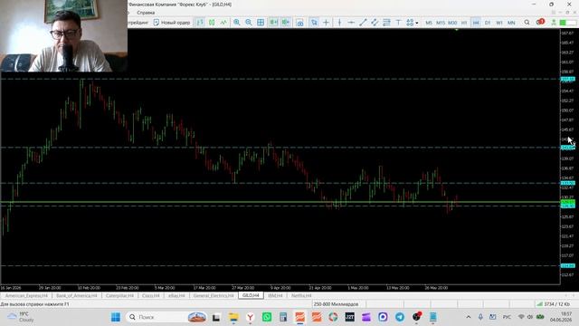This screenshot has height=326, width=579.
Task: Open chat notifications with red badge
Action: point(540,22)
